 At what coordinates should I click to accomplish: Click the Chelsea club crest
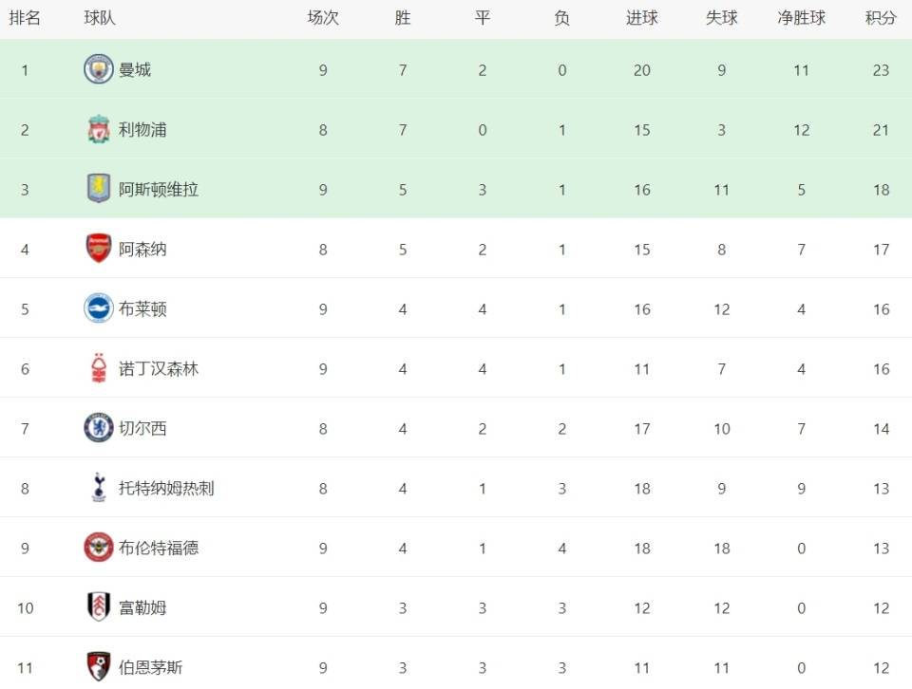[x=98, y=428]
